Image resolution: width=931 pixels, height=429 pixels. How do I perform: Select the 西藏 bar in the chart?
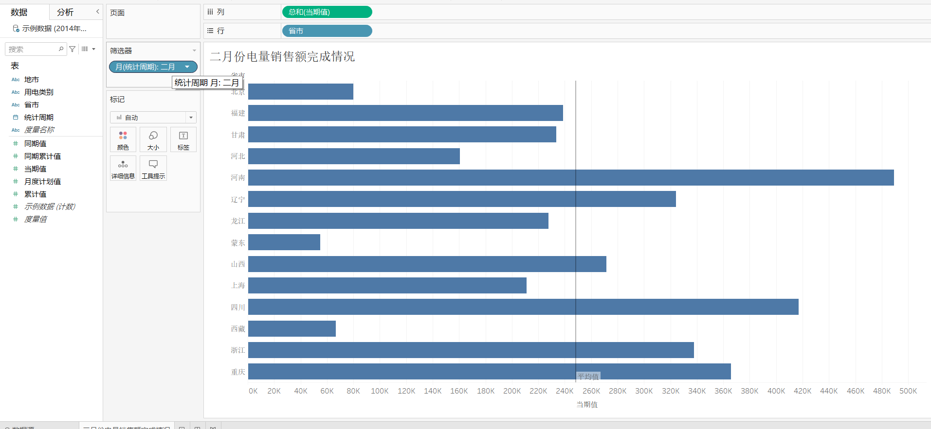[292, 328]
